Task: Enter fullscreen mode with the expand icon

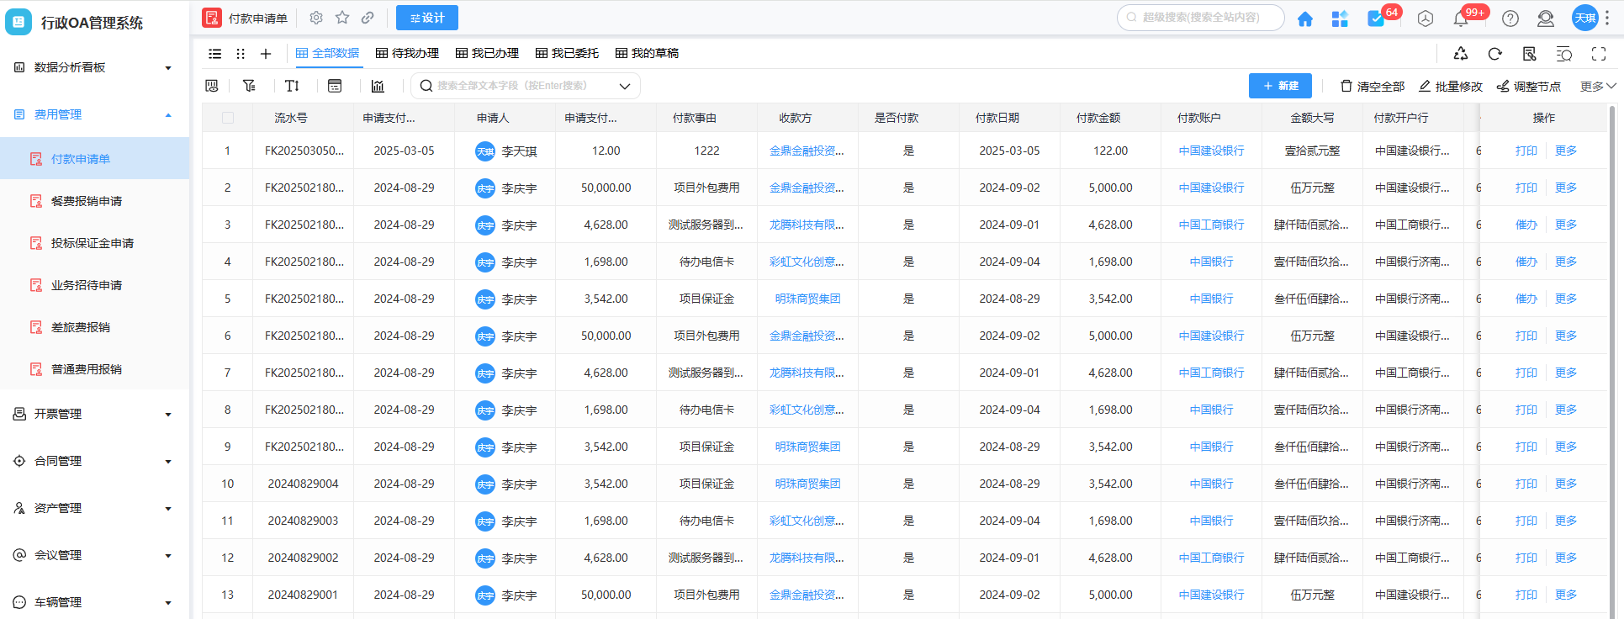Action: tap(1598, 54)
